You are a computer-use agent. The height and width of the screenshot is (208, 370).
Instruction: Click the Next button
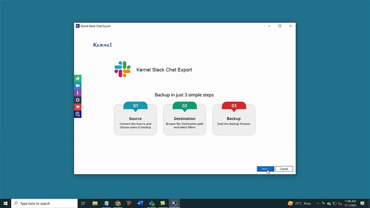(265, 169)
